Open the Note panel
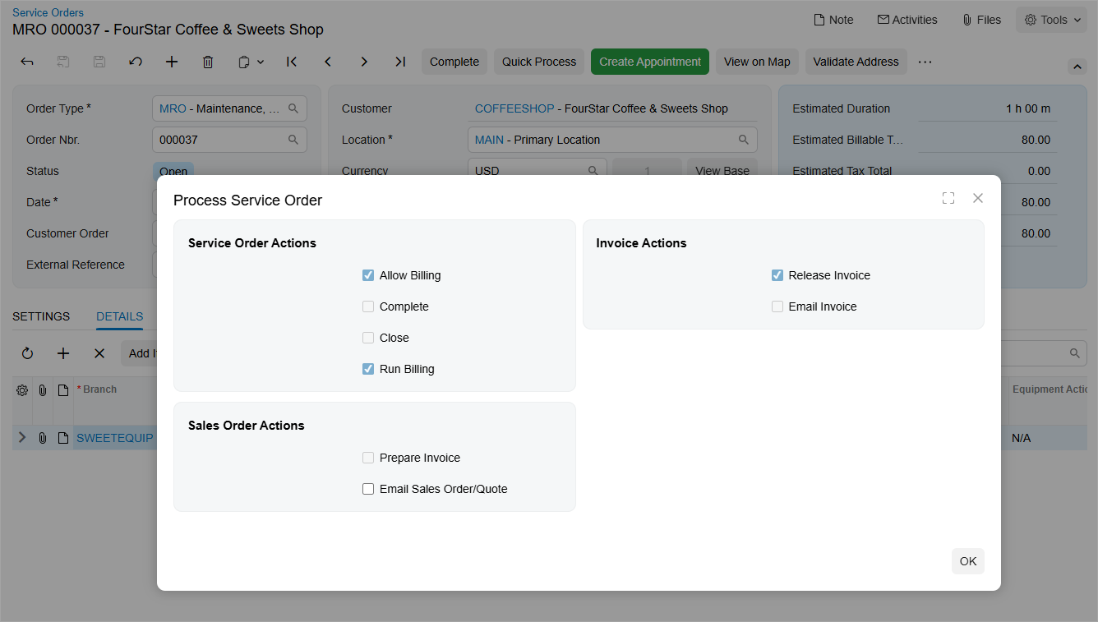1098x622 pixels. click(x=833, y=20)
